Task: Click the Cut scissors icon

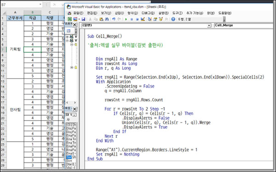Action: 90,19
